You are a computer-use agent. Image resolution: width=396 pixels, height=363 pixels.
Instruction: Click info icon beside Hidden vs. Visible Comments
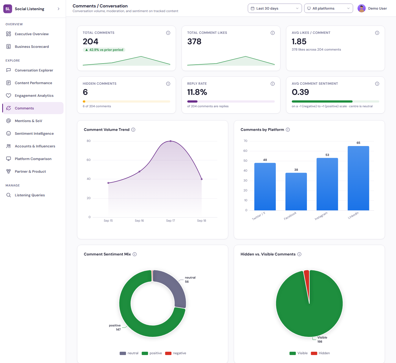pyautogui.click(x=299, y=254)
